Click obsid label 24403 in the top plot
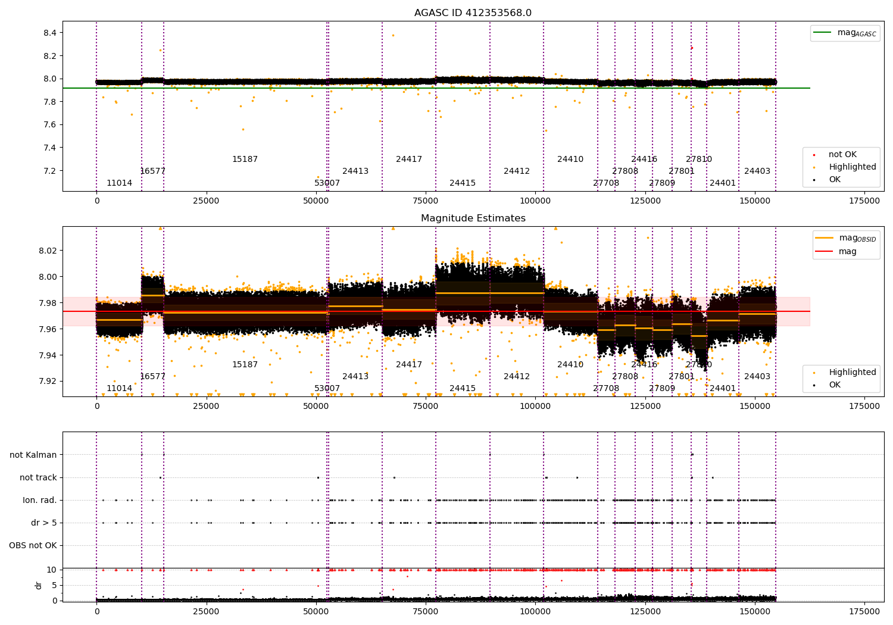893x625 pixels. click(x=757, y=171)
